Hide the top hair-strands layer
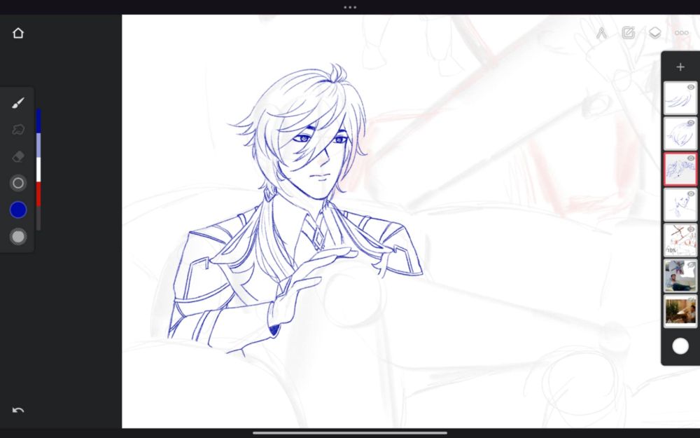700x438 pixels. coord(691,87)
